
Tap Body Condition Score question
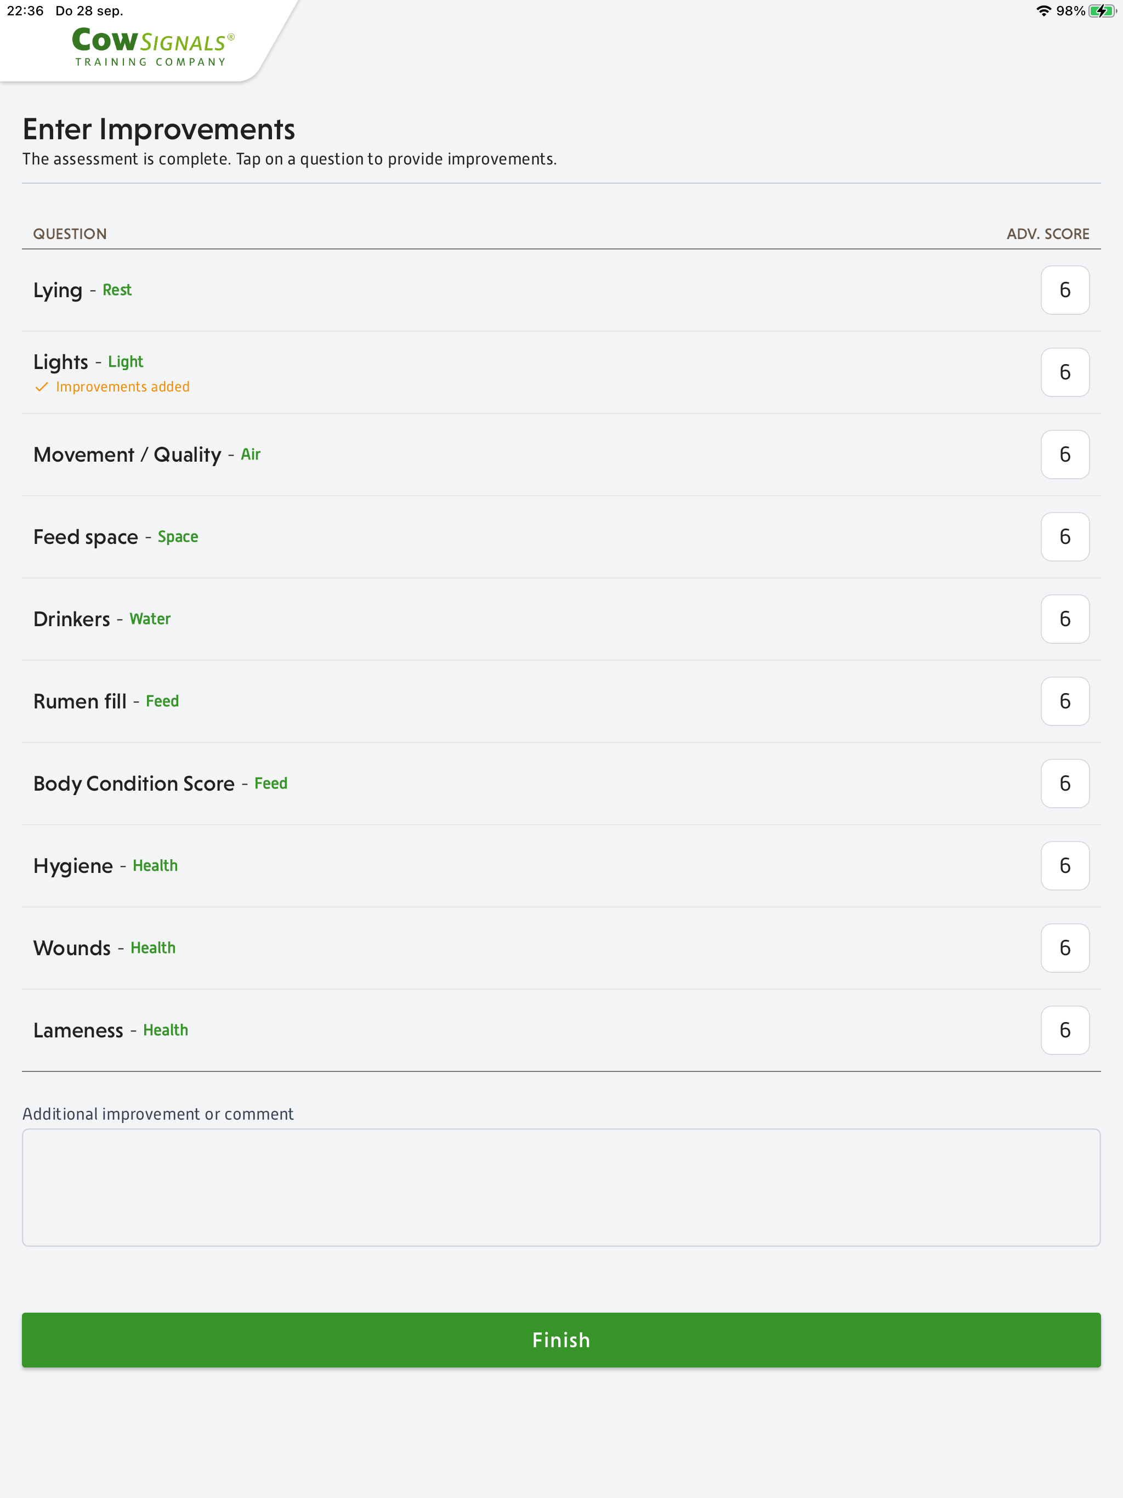point(561,784)
